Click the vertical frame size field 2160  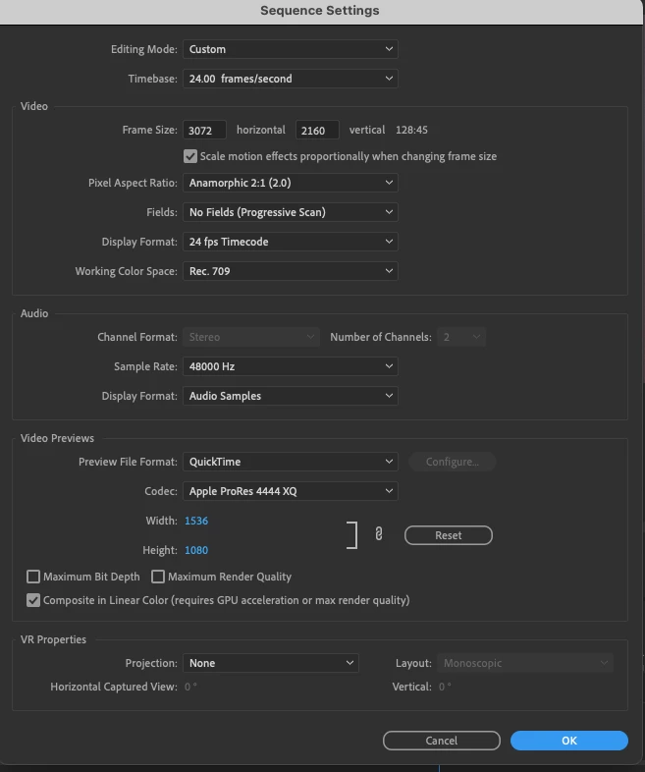(x=317, y=131)
